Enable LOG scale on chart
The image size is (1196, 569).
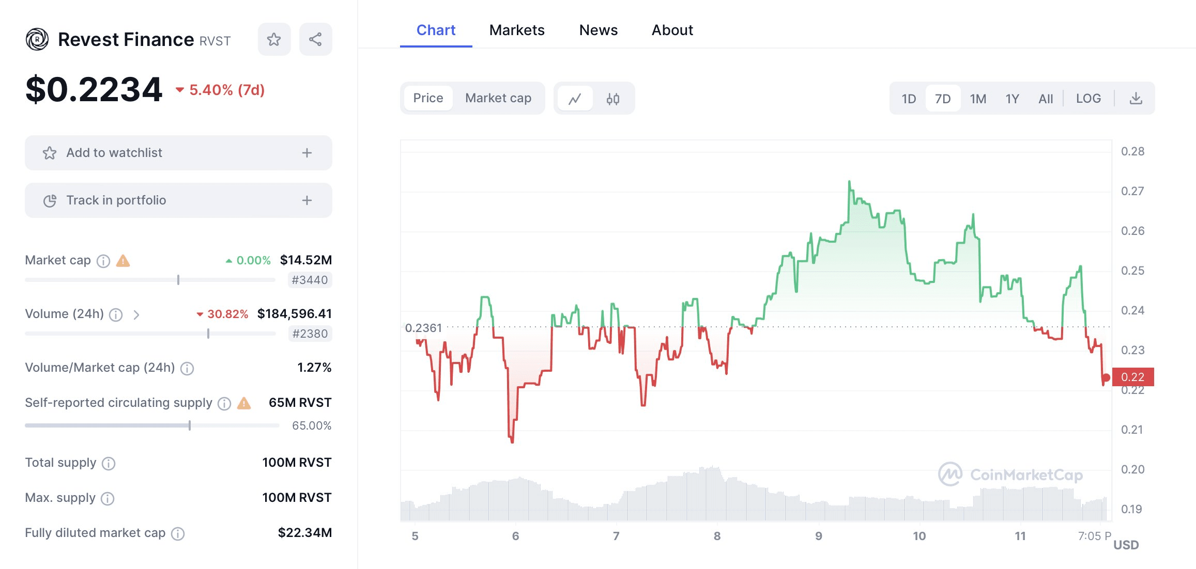[x=1088, y=98]
